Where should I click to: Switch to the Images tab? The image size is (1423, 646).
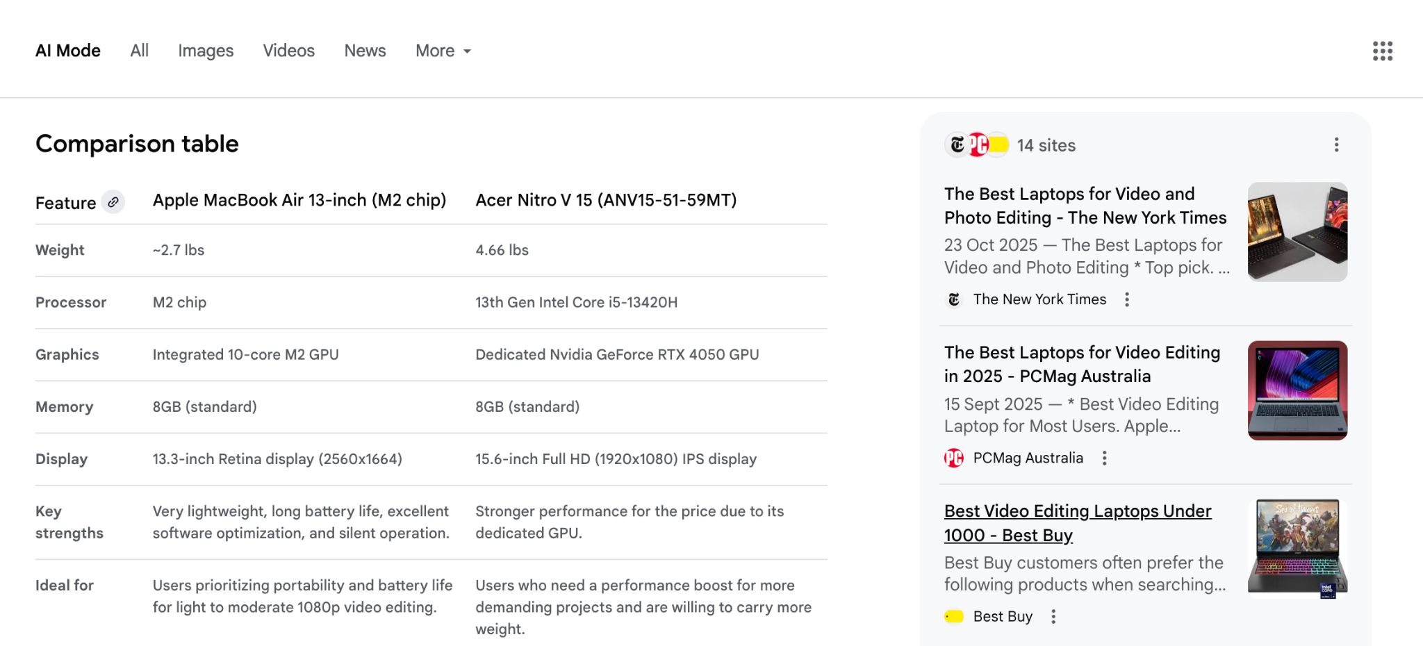(205, 51)
